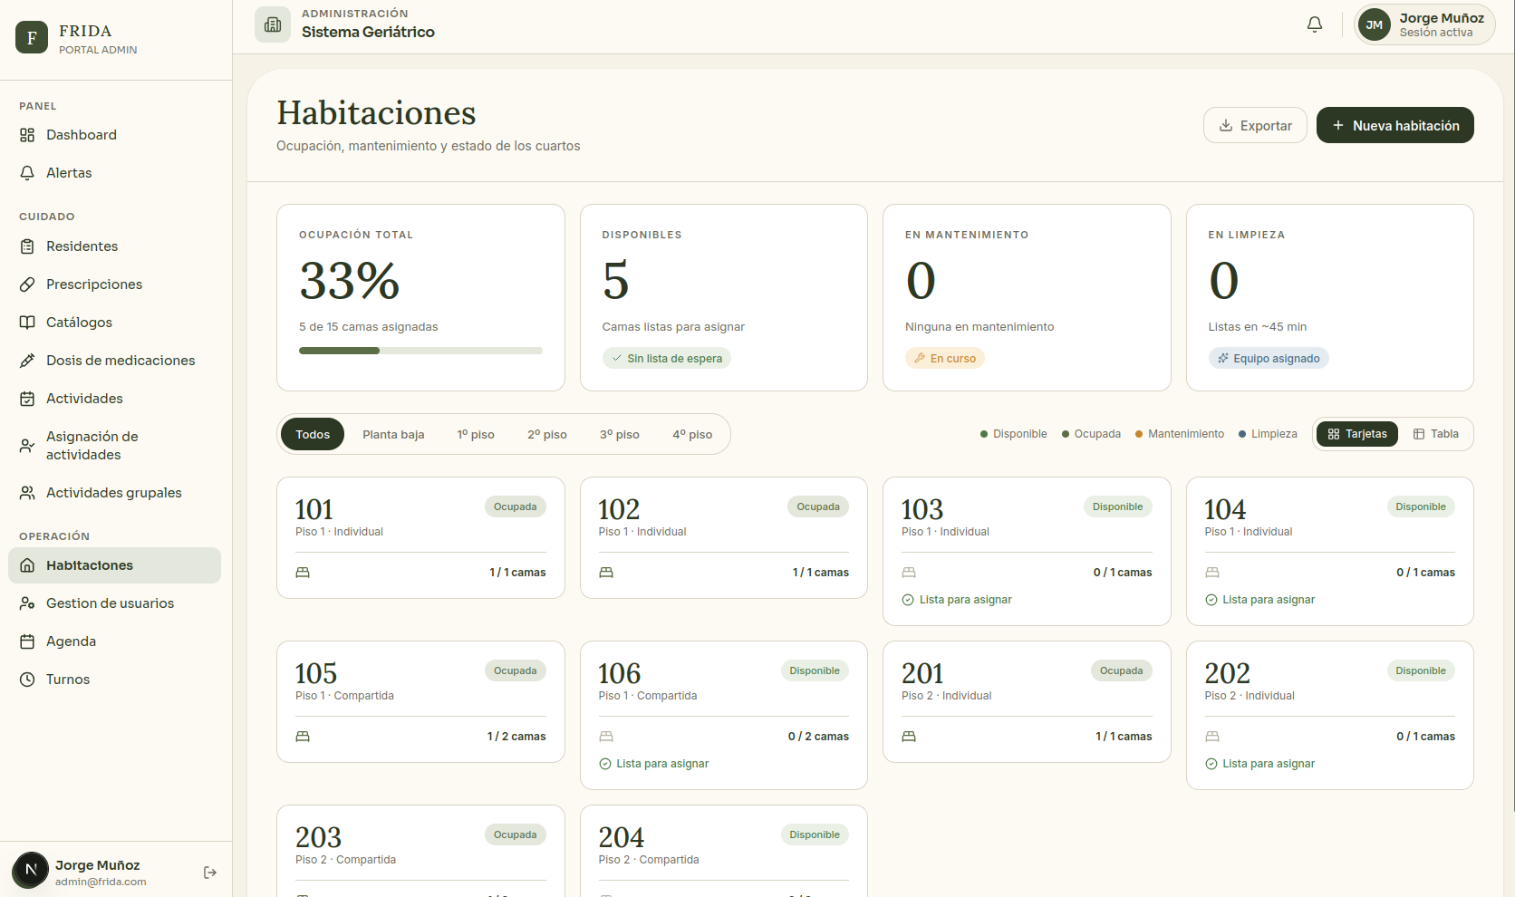Open Dosis de medicaciones via syringe icon

coord(27,361)
